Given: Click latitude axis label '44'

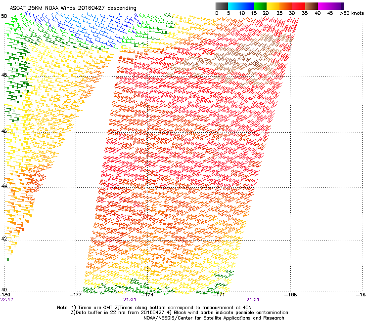Looking at the screenshot, I should tap(4, 186).
